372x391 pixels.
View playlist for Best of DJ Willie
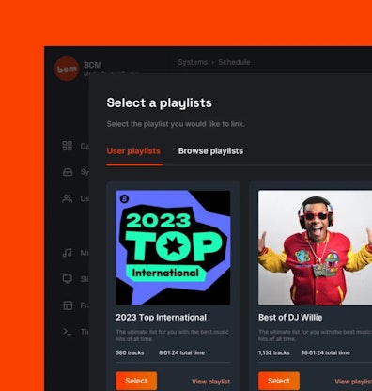pos(353,382)
